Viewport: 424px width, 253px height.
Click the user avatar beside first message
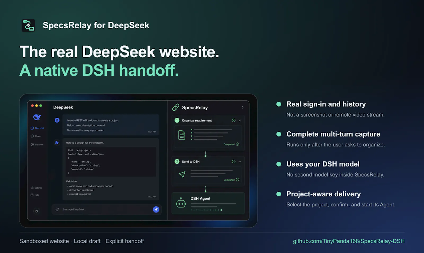click(x=57, y=120)
